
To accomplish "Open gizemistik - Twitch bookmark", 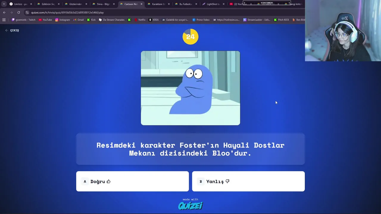I will coord(24,20).
